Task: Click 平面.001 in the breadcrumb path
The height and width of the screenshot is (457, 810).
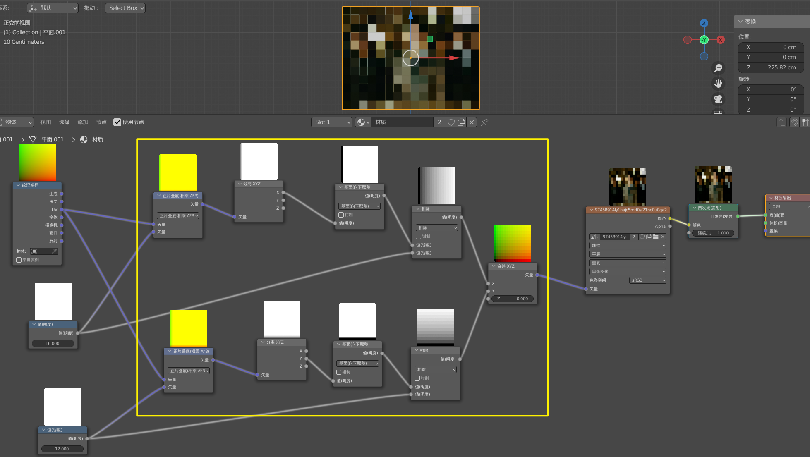Action: pyautogui.click(x=52, y=139)
